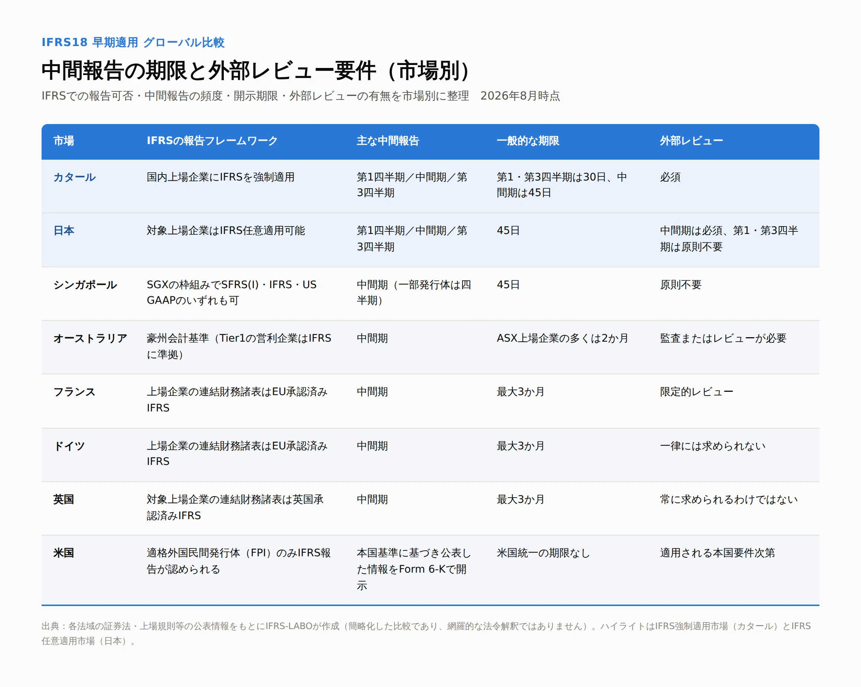This screenshot has height=687, width=861.
Task: Click 原則不要 in the Singapore row
Action: click(x=681, y=284)
